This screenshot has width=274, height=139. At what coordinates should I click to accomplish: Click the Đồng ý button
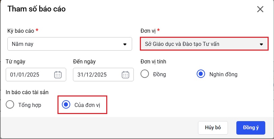(250, 128)
